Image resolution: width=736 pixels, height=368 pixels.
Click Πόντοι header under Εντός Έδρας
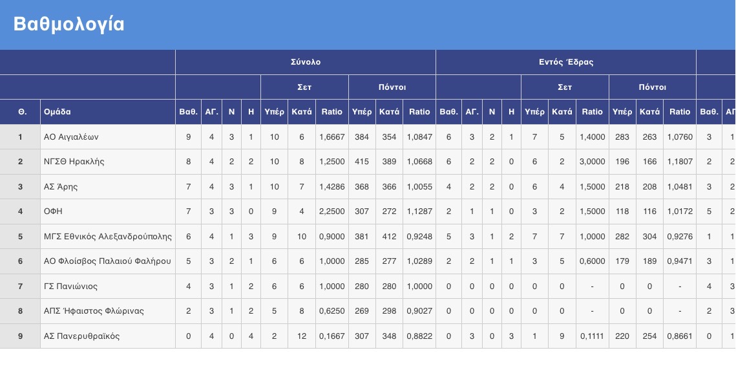(653, 87)
